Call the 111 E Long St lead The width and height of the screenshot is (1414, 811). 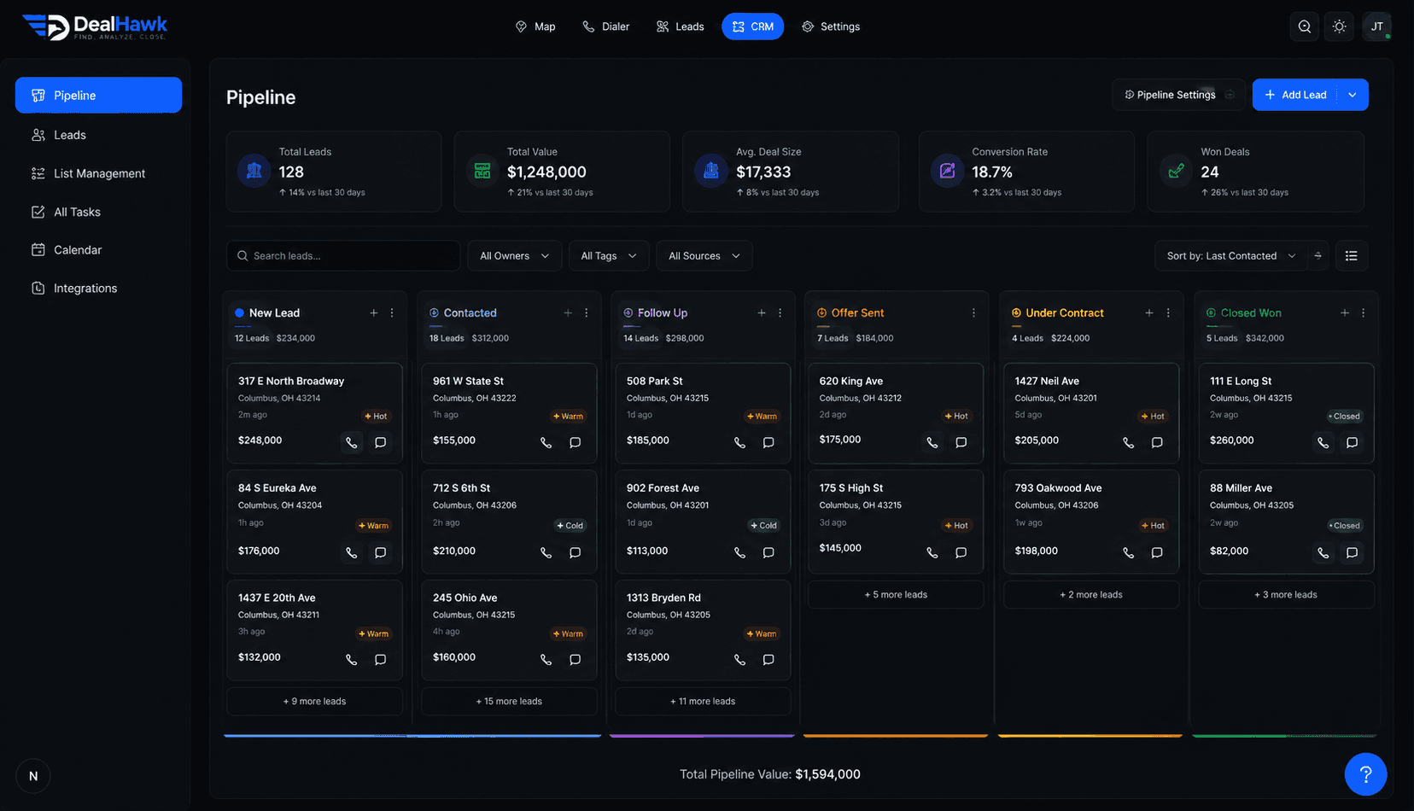coord(1323,442)
